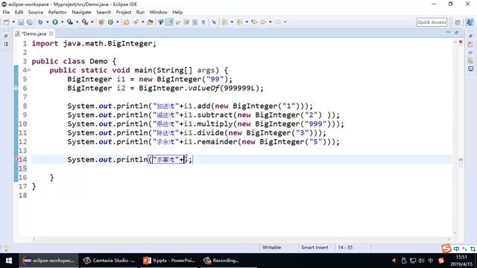Click the Restore icon in left trim bar
477x268 pixels.
click(6, 36)
